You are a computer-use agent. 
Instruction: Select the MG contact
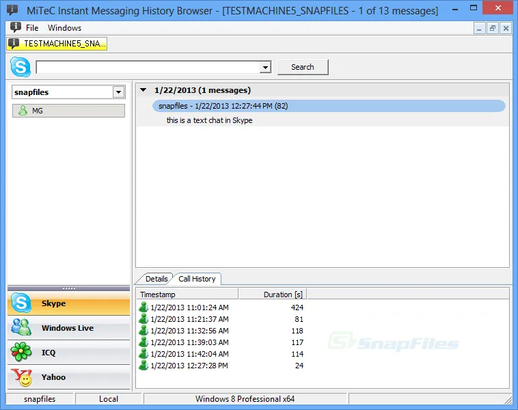click(x=69, y=111)
